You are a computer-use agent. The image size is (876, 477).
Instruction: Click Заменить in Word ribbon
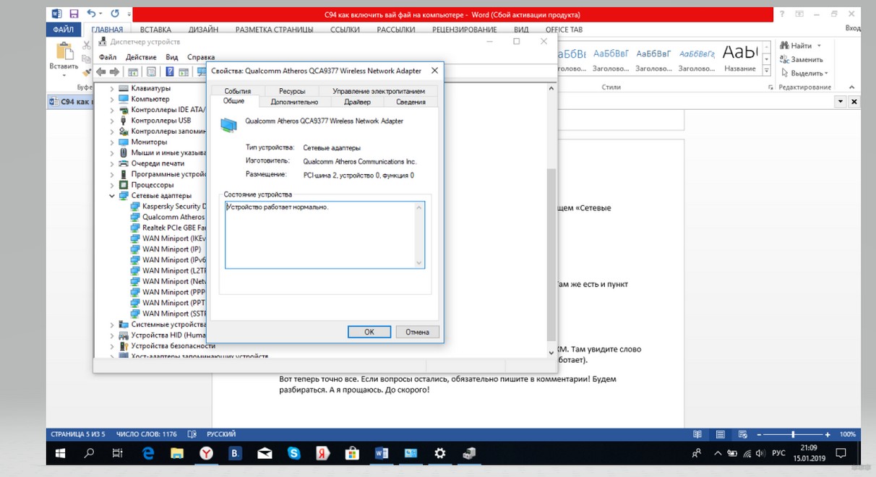pyautogui.click(x=802, y=59)
